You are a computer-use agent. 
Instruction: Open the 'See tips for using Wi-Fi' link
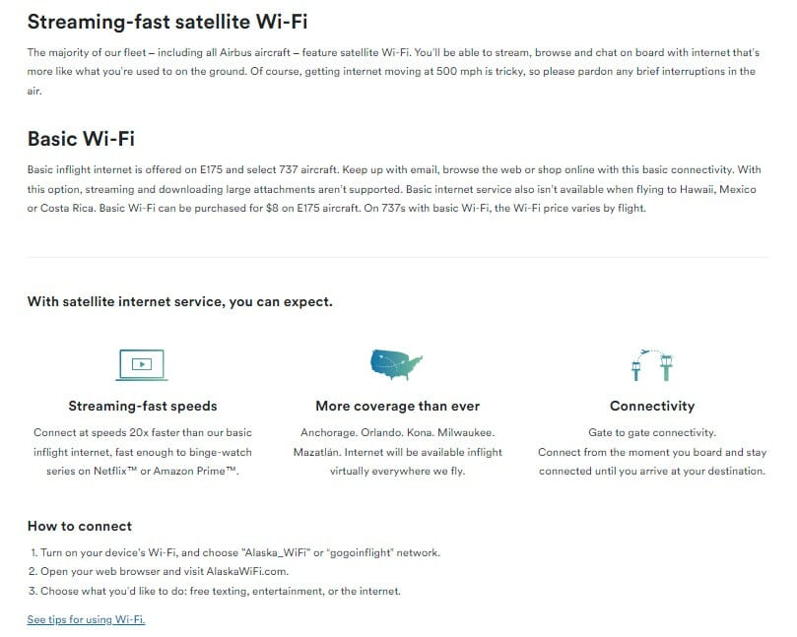coord(86,619)
